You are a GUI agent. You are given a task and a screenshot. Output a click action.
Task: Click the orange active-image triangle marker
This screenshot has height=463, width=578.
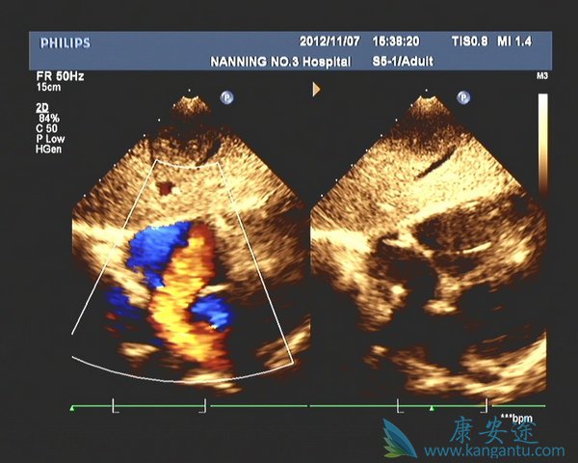coord(316,89)
